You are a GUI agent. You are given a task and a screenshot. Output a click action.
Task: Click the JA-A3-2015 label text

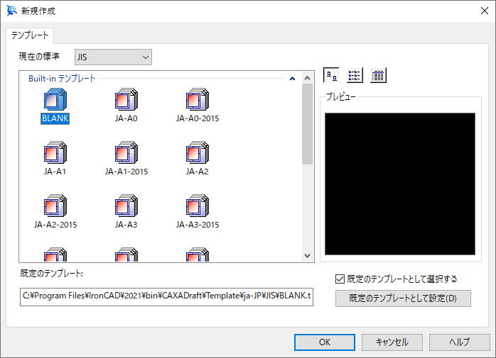pos(198,225)
